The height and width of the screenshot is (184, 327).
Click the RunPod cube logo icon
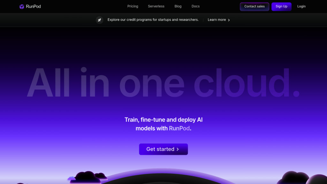click(x=22, y=6)
